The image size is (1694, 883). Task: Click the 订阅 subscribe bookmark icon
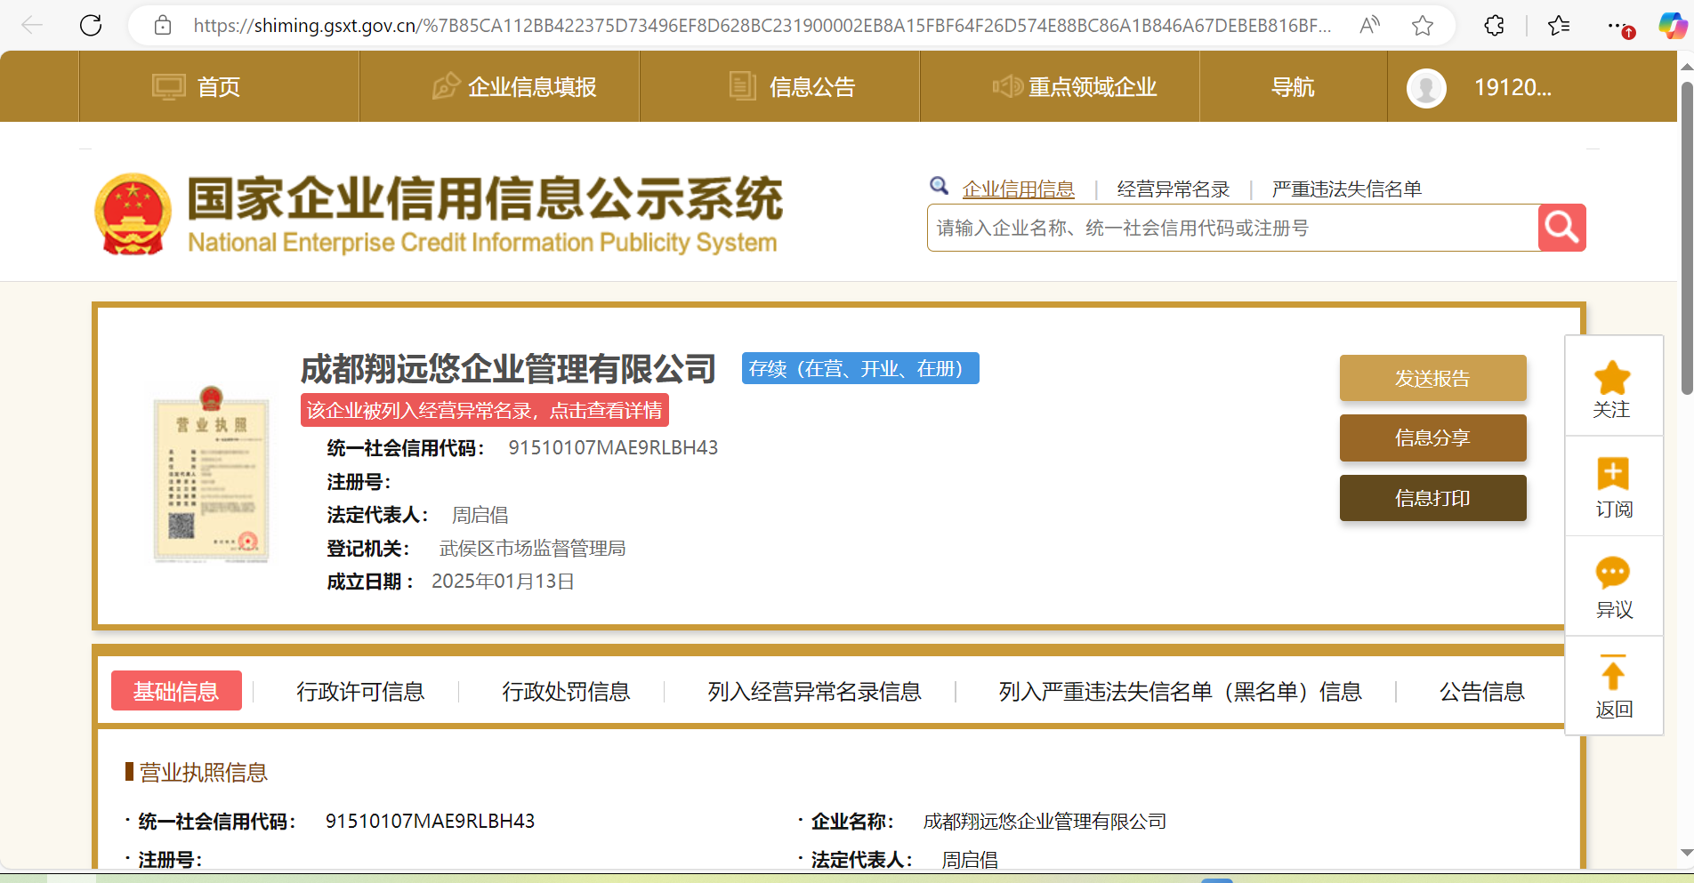pyautogui.click(x=1612, y=474)
